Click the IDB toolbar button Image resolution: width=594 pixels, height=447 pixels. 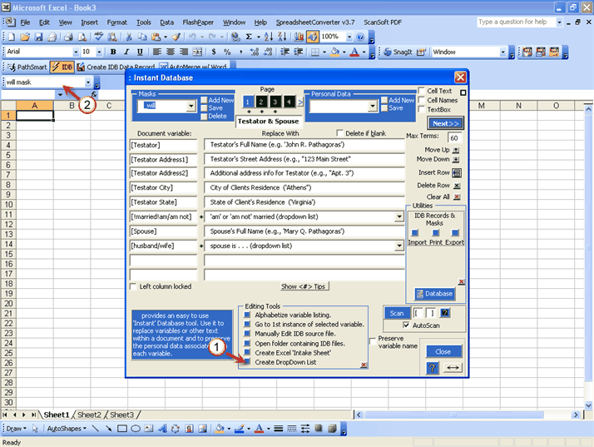point(62,67)
